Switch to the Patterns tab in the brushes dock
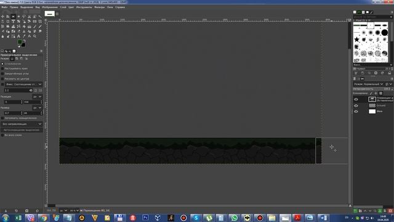This screenshot has width=394, height=222. pos(359,12)
